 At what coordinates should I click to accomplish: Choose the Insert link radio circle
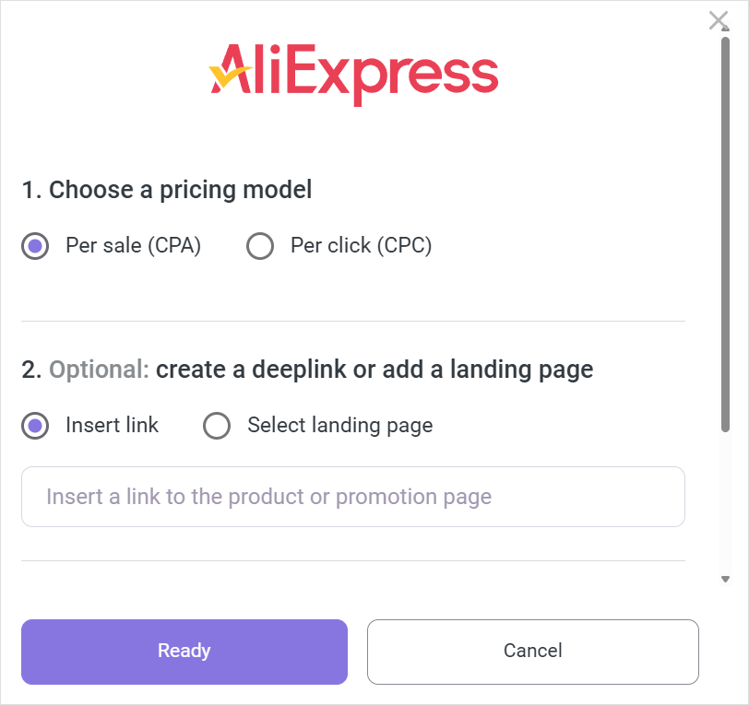(35, 426)
